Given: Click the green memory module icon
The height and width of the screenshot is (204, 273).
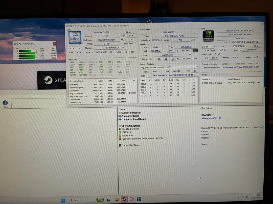Looking at the screenshot, I should pos(195,51).
